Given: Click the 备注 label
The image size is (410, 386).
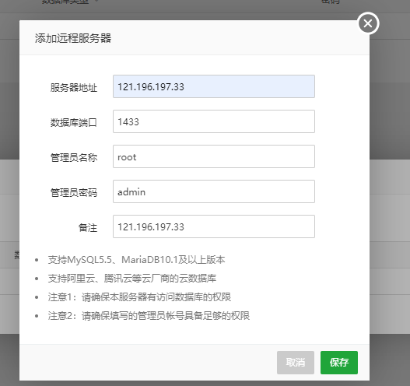Looking at the screenshot, I should click(88, 227).
